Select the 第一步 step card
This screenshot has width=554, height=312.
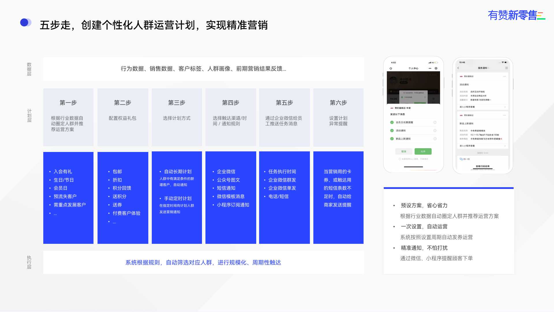tap(68, 117)
